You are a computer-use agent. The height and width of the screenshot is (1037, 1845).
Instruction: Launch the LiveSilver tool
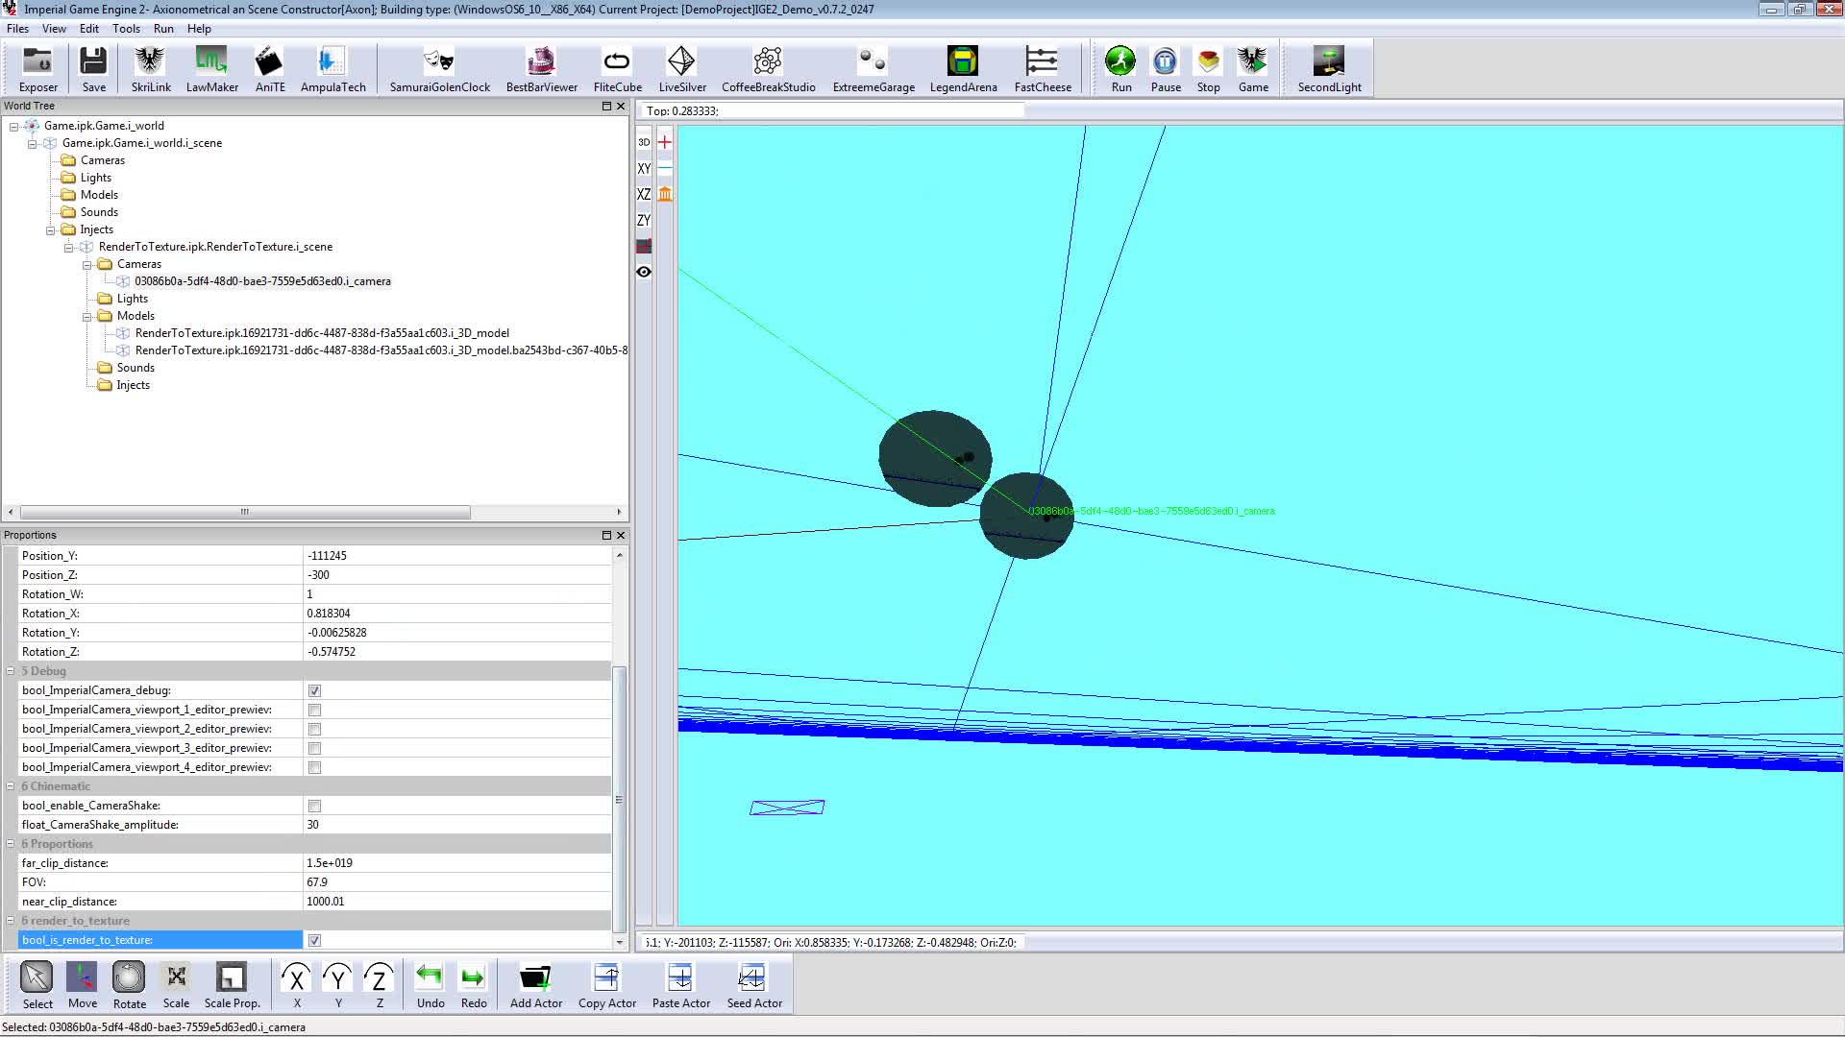(x=681, y=69)
